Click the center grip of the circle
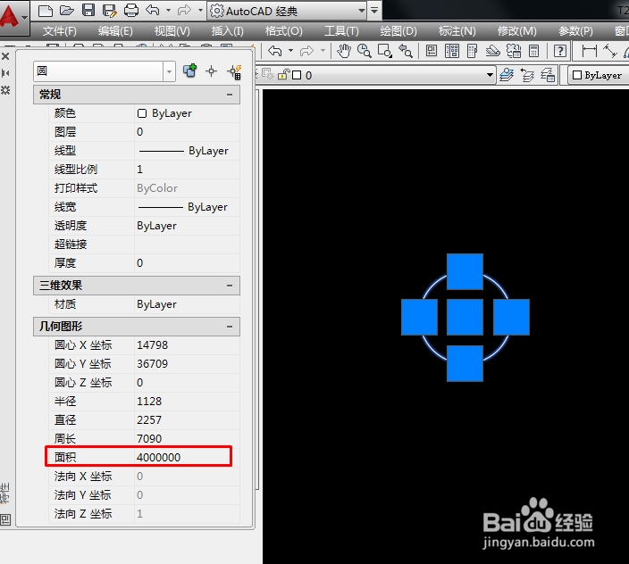This screenshot has width=629, height=564. (465, 318)
